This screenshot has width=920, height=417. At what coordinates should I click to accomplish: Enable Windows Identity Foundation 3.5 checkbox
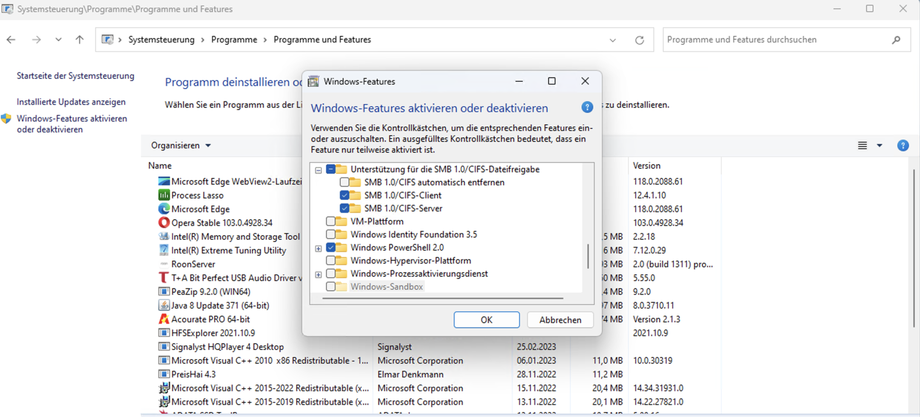point(331,235)
